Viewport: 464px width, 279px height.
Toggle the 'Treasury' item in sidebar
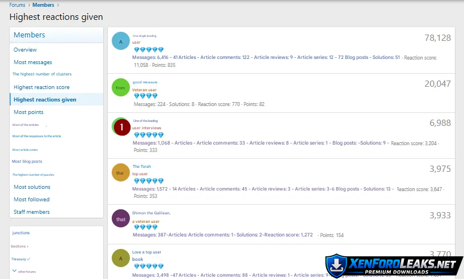point(20,259)
